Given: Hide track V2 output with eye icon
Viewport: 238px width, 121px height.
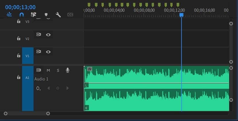Looking at the screenshot, I should tap(48, 35).
